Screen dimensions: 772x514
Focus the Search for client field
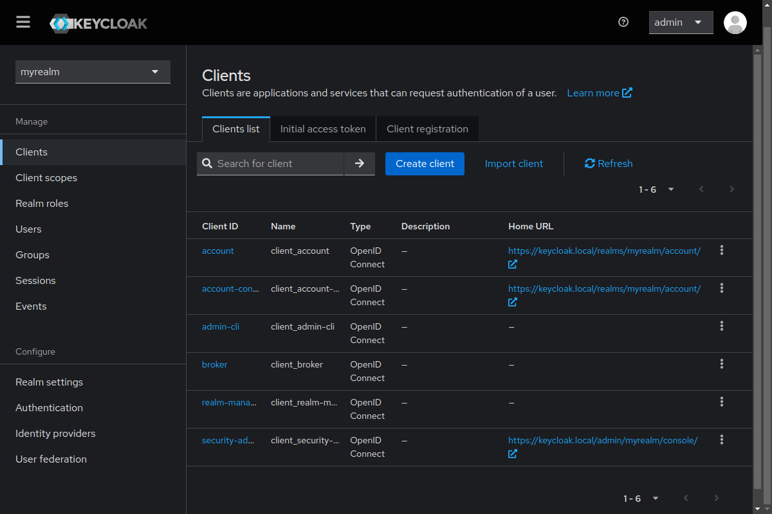[x=277, y=164]
